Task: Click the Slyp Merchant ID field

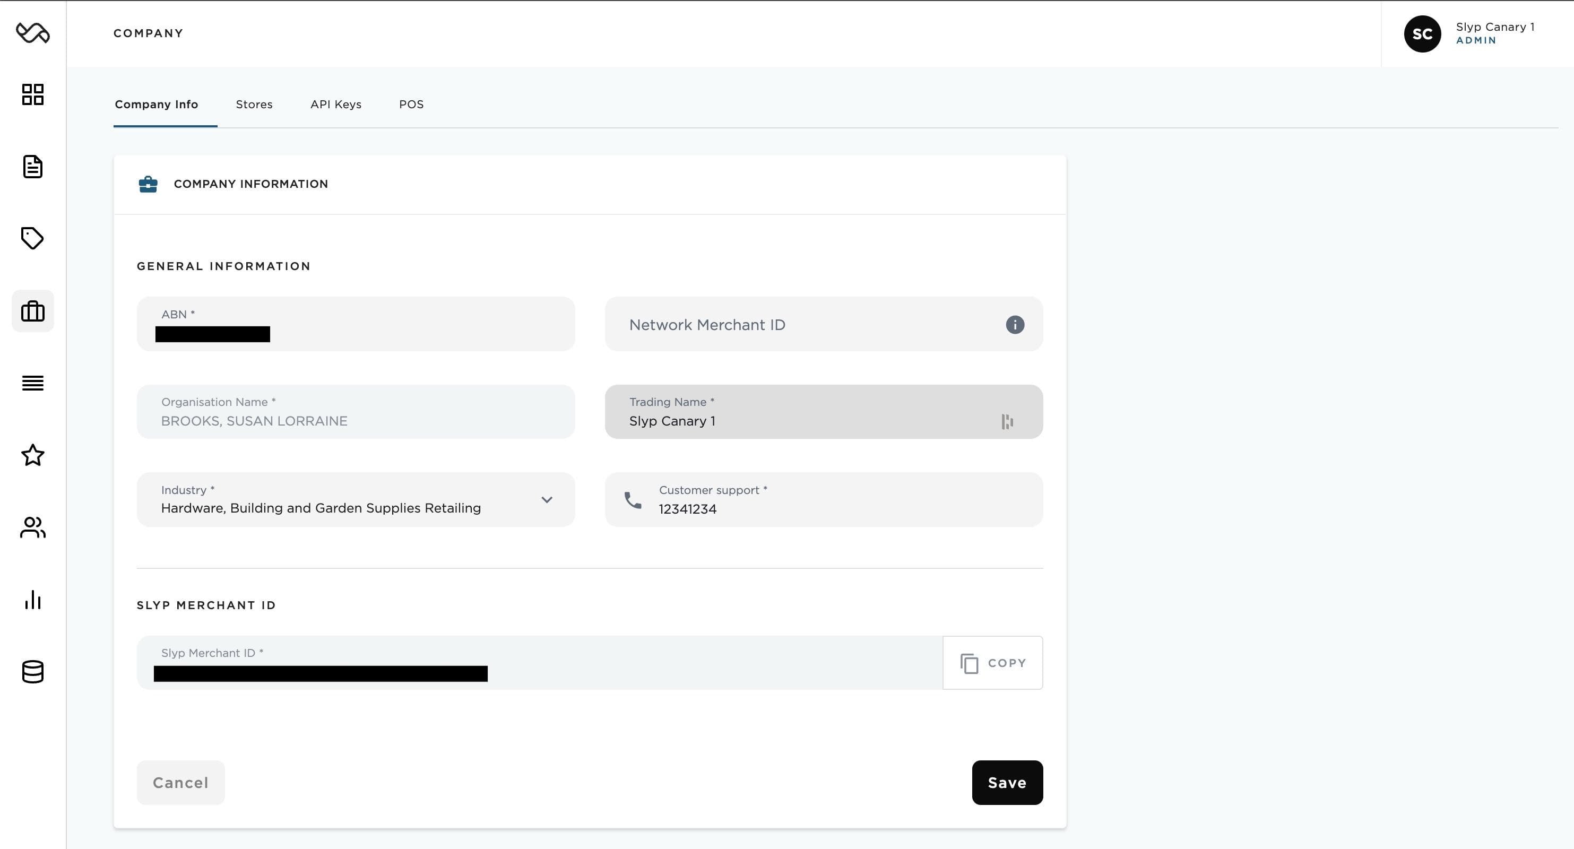Action: (x=540, y=663)
